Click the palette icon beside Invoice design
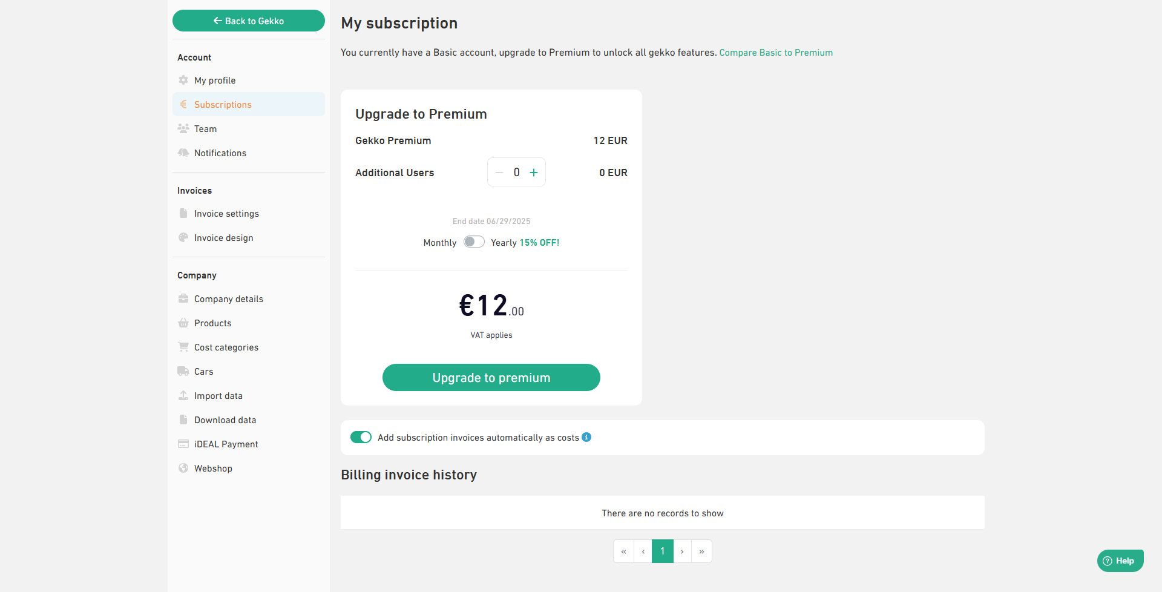 tap(183, 237)
